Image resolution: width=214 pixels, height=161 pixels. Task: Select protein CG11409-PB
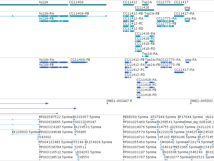point(80,60)
